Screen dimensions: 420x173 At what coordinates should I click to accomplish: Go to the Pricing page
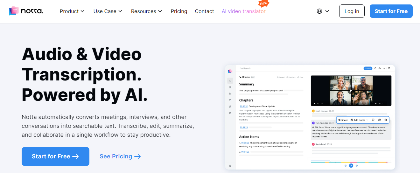coord(179,11)
